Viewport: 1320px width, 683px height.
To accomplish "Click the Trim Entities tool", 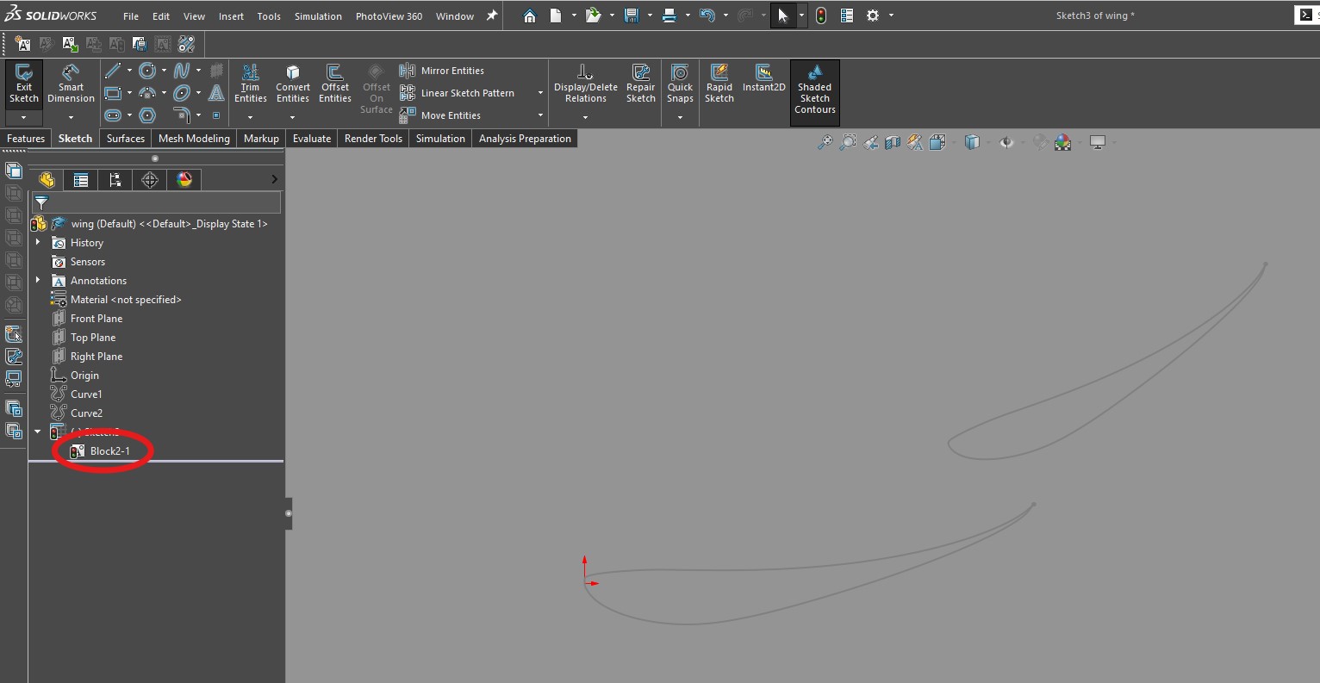I will (250, 84).
